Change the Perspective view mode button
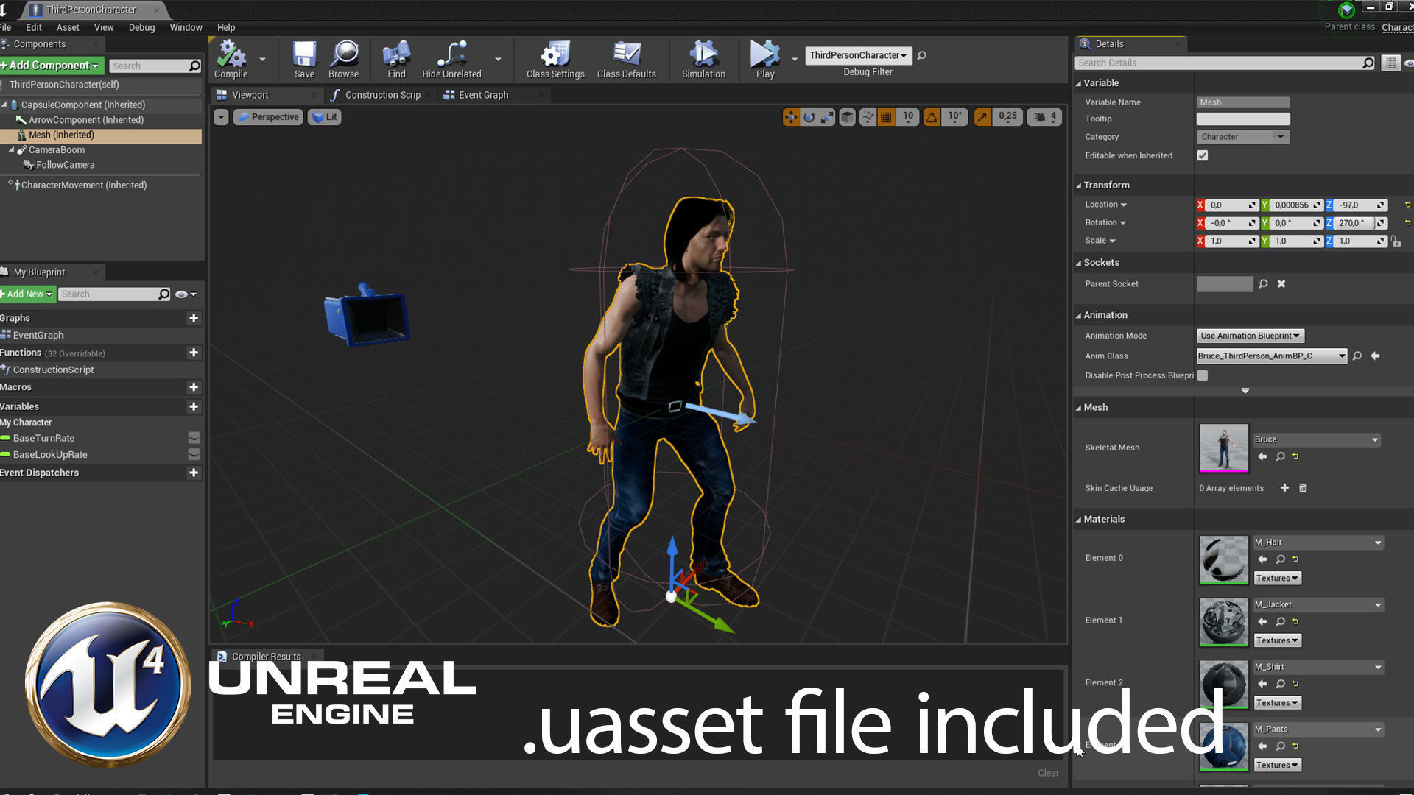 tap(268, 117)
